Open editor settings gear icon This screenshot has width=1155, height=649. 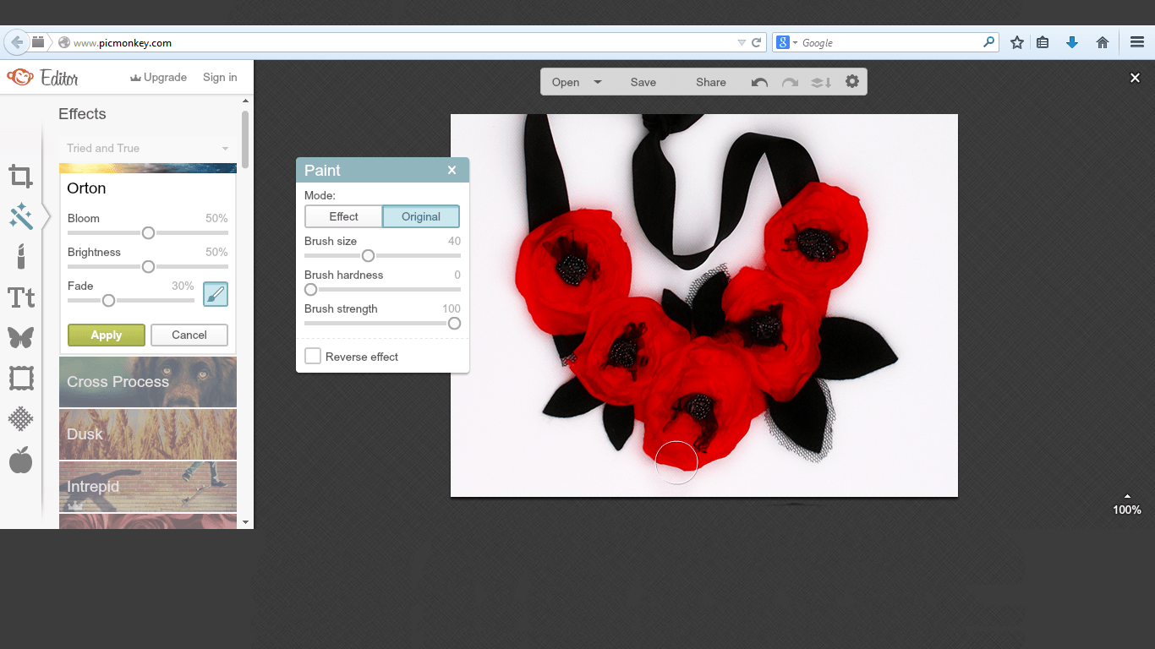pos(851,82)
